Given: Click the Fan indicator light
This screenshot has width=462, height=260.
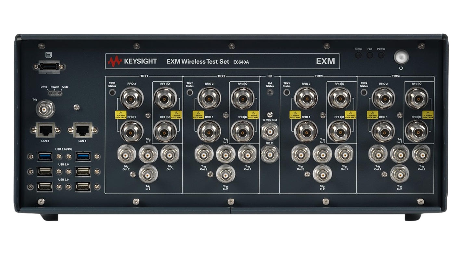Looking at the screenshot, I should click(369, 55).
